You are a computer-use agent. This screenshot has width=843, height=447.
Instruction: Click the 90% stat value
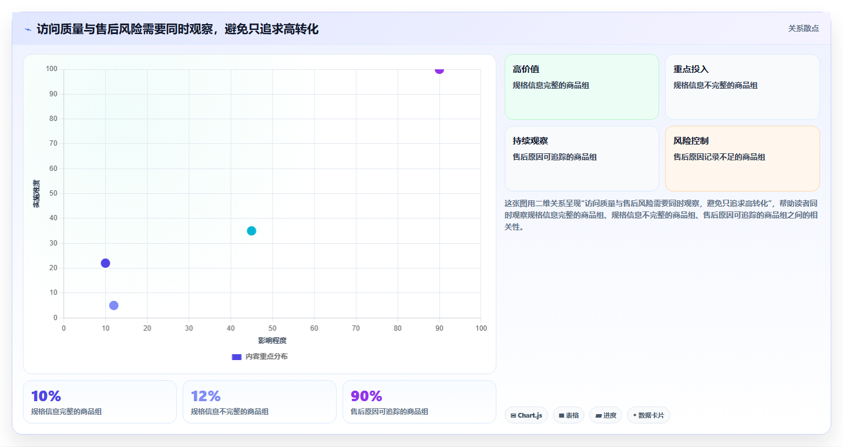pos(366,396)
